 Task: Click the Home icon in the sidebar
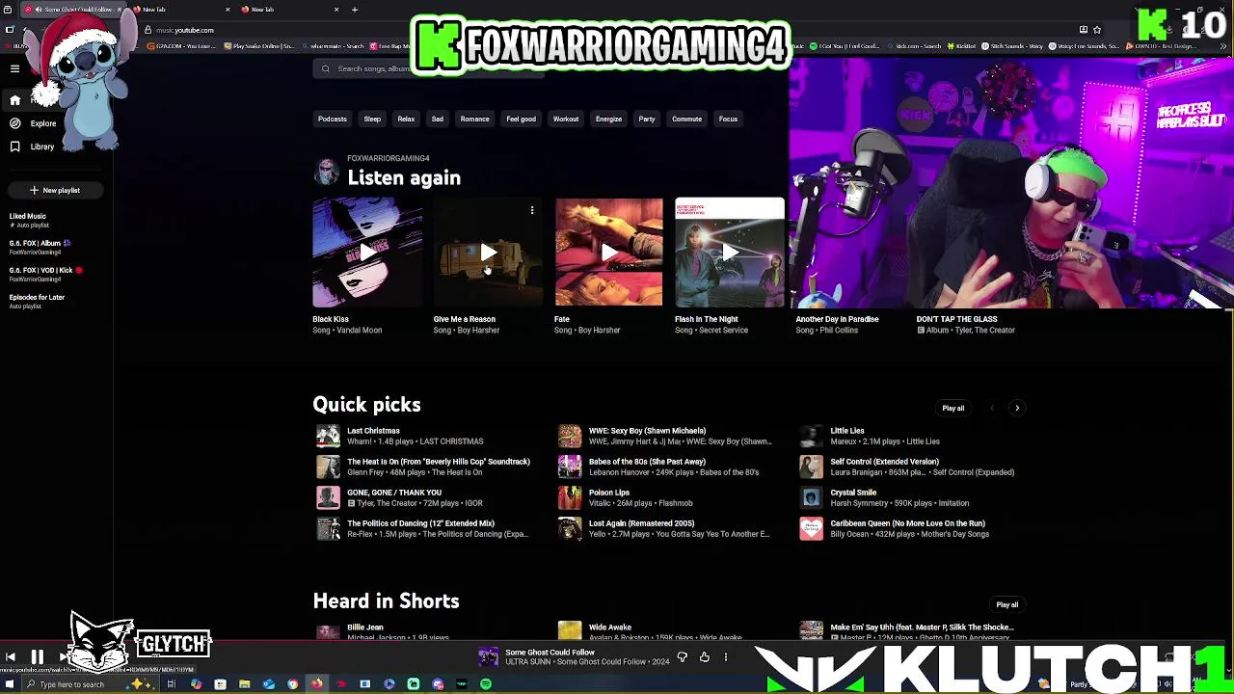(14, 100)
